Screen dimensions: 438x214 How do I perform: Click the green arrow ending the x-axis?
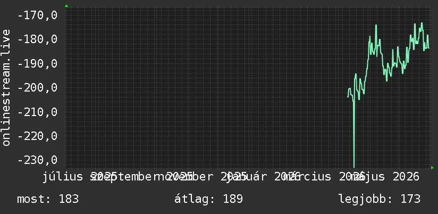(432, 168)
